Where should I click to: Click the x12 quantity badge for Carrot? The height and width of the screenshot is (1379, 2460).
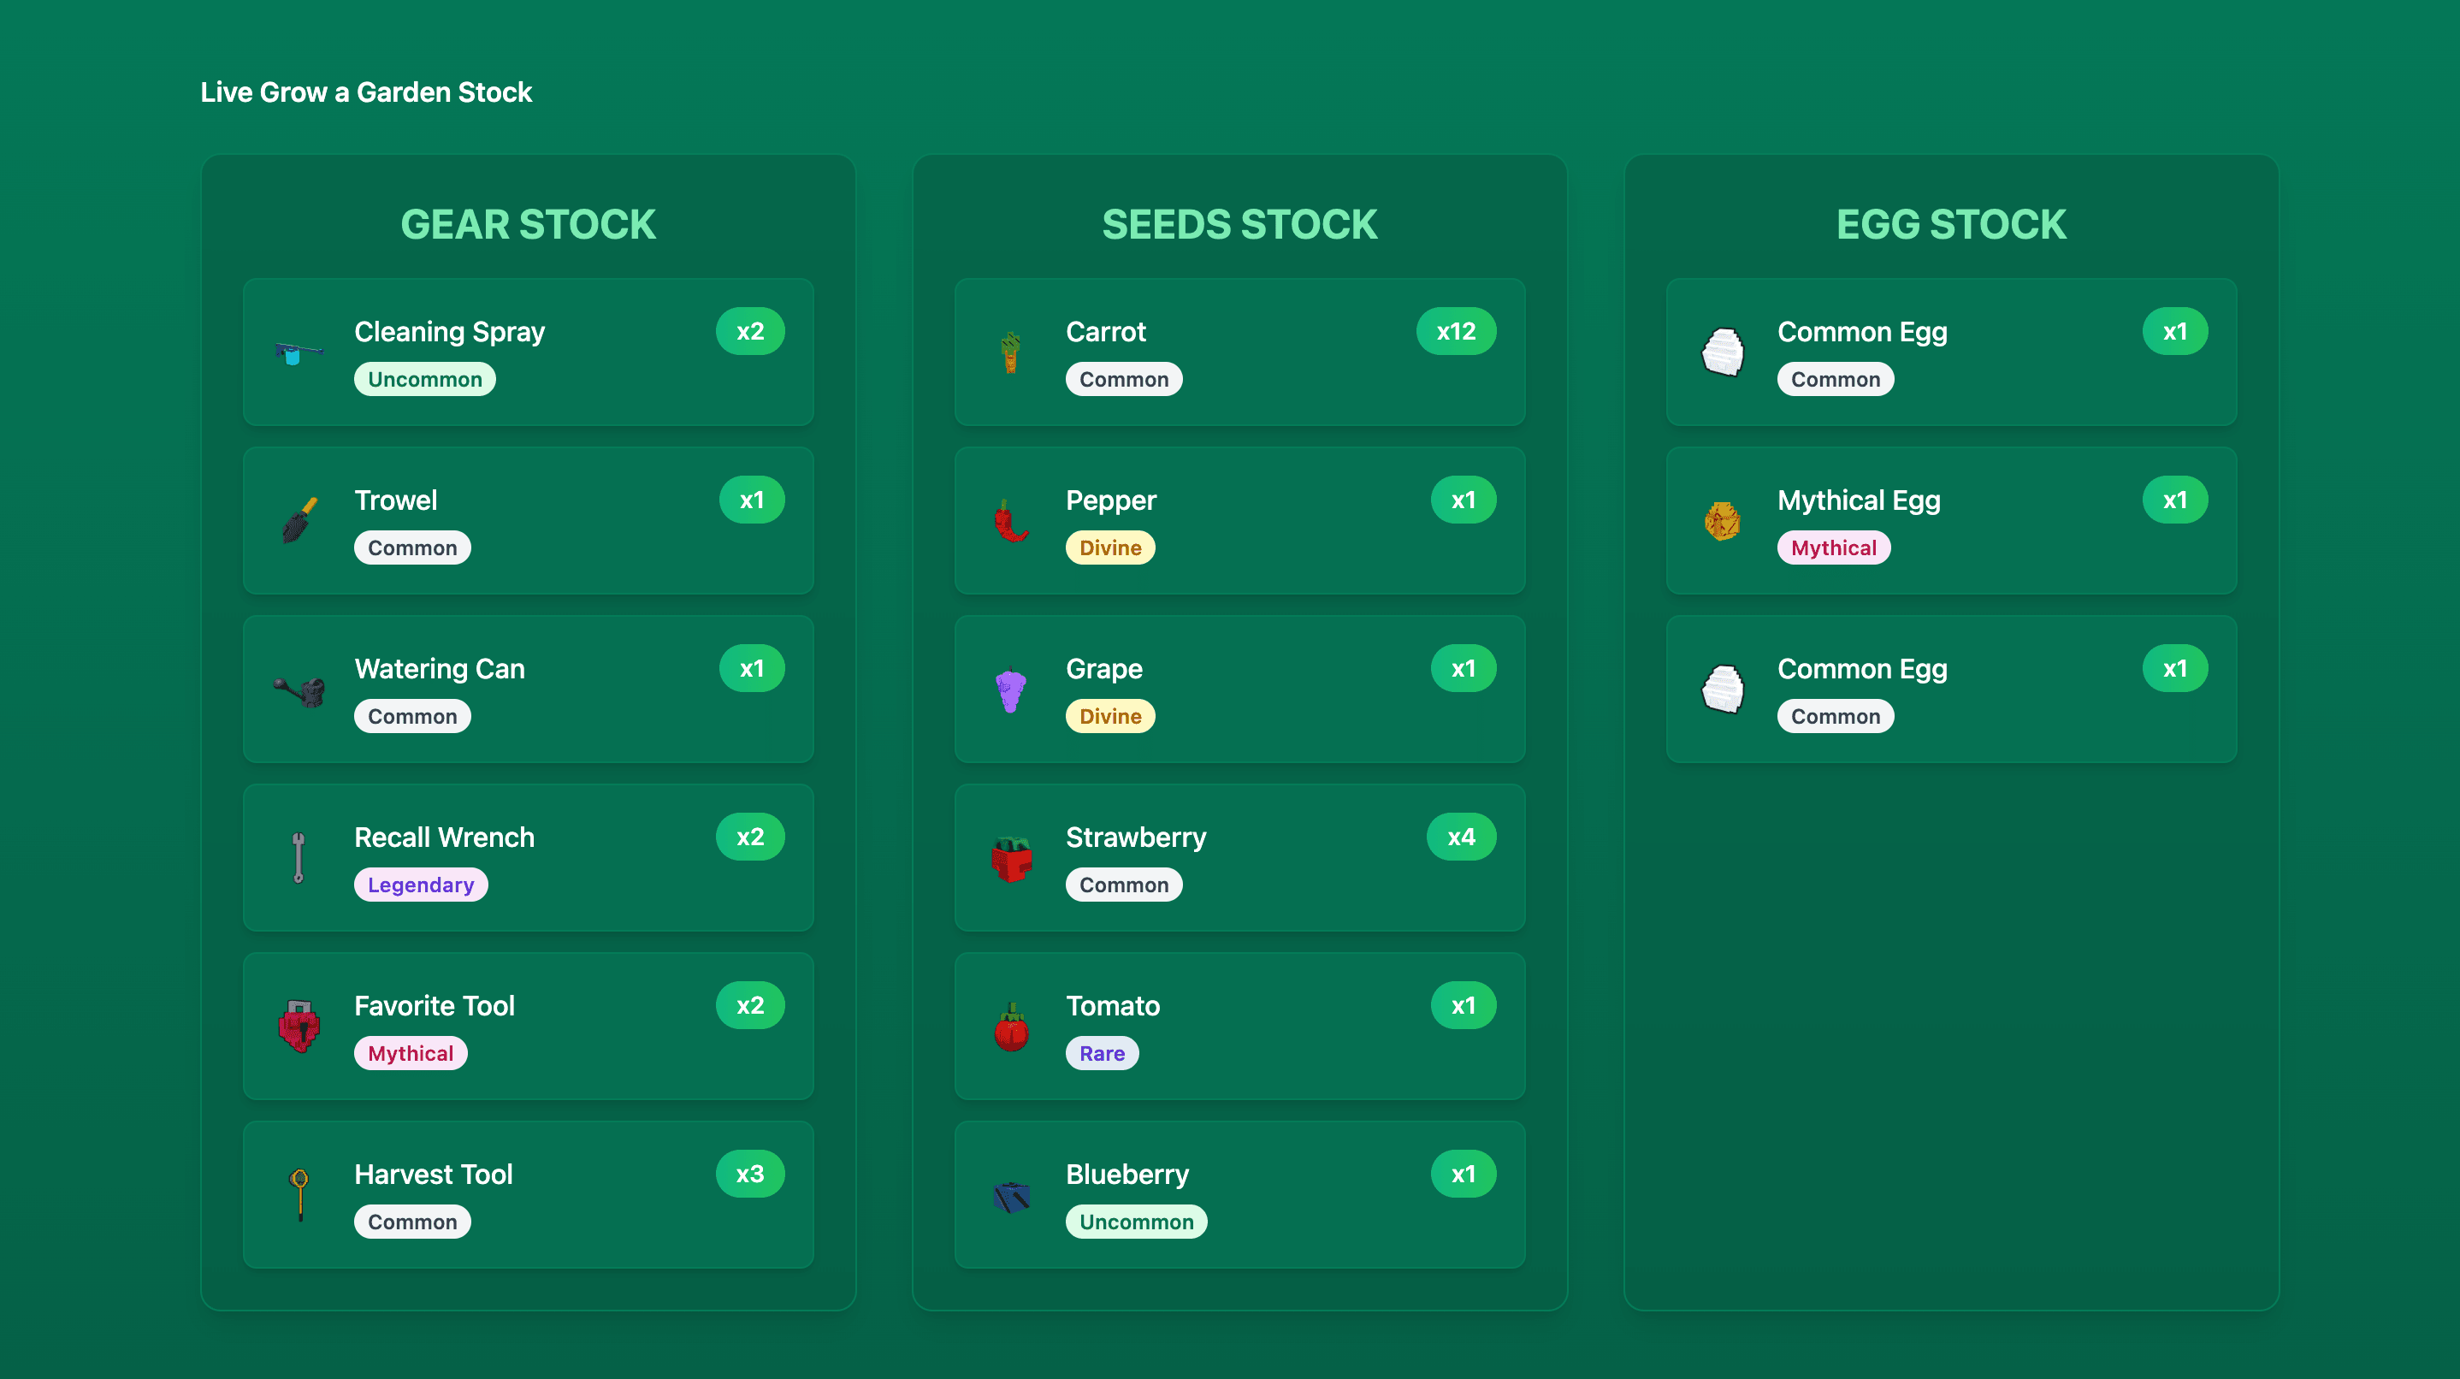[x=1455, y=331]
